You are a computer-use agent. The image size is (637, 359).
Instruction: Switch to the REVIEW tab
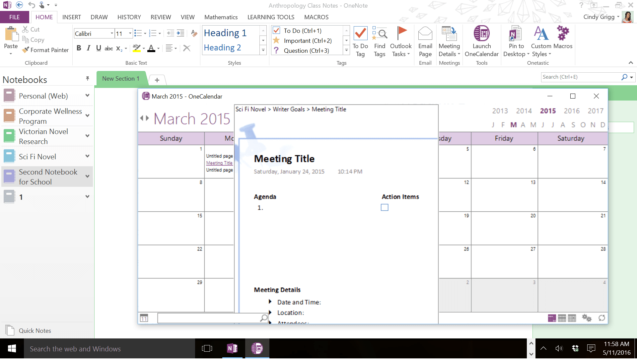tap(161, 17)
